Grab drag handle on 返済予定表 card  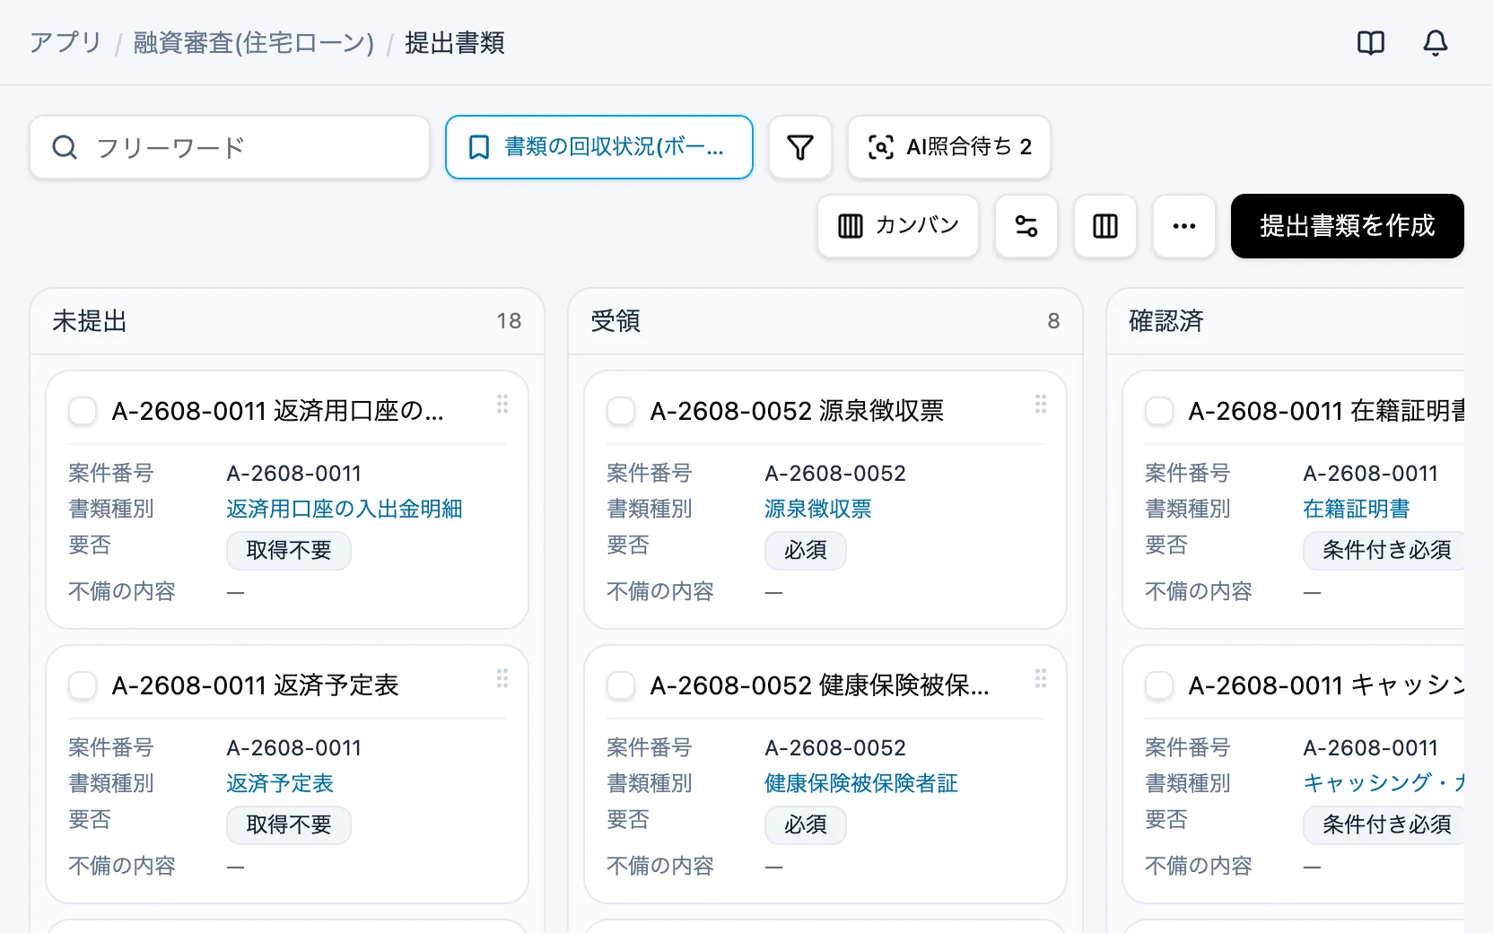pos(502,678)
